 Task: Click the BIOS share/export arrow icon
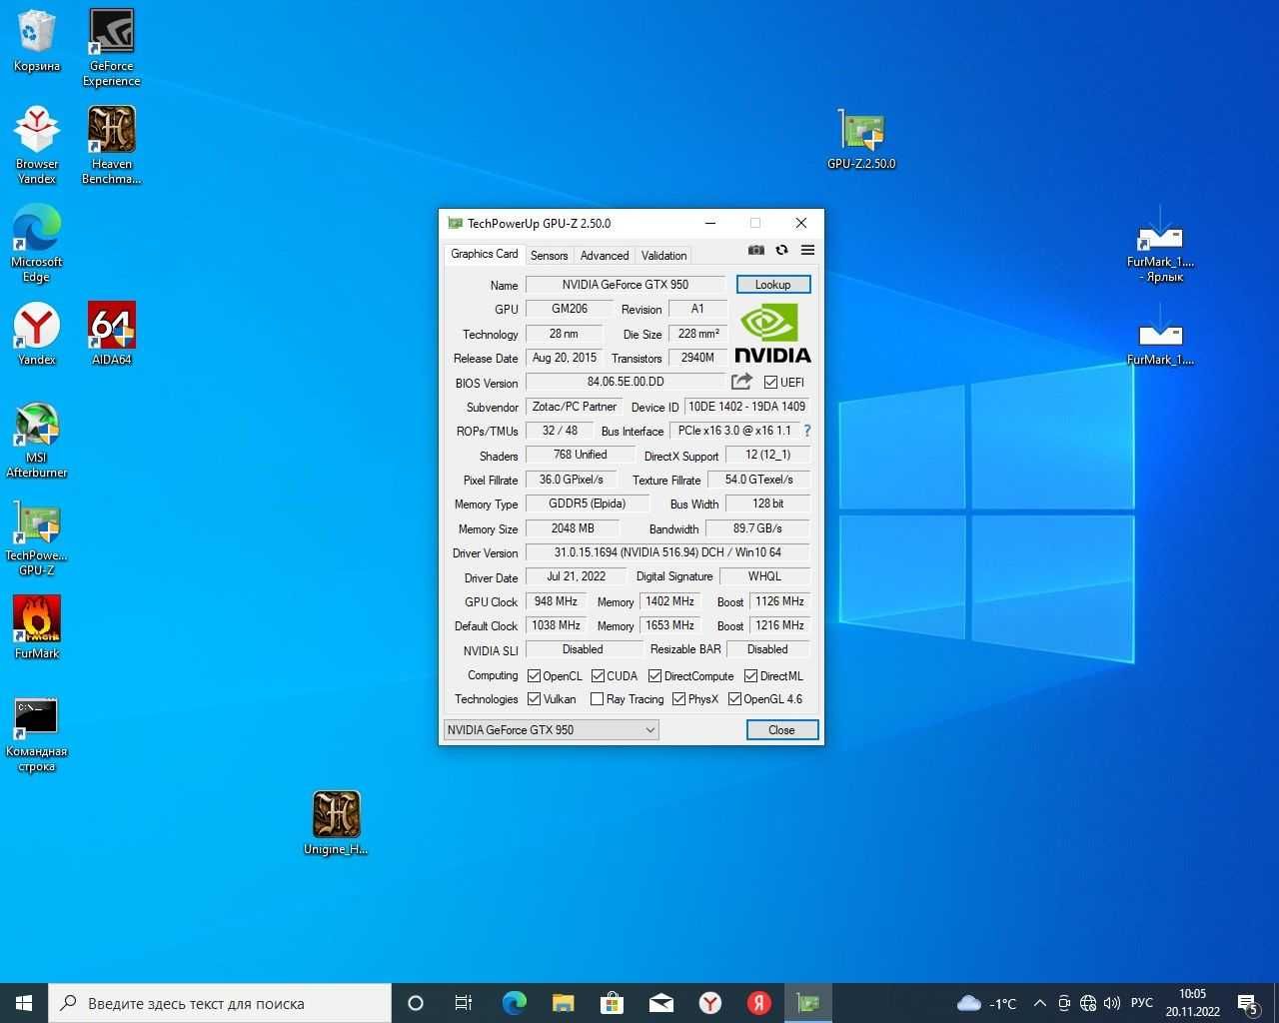tap(741, 382)
